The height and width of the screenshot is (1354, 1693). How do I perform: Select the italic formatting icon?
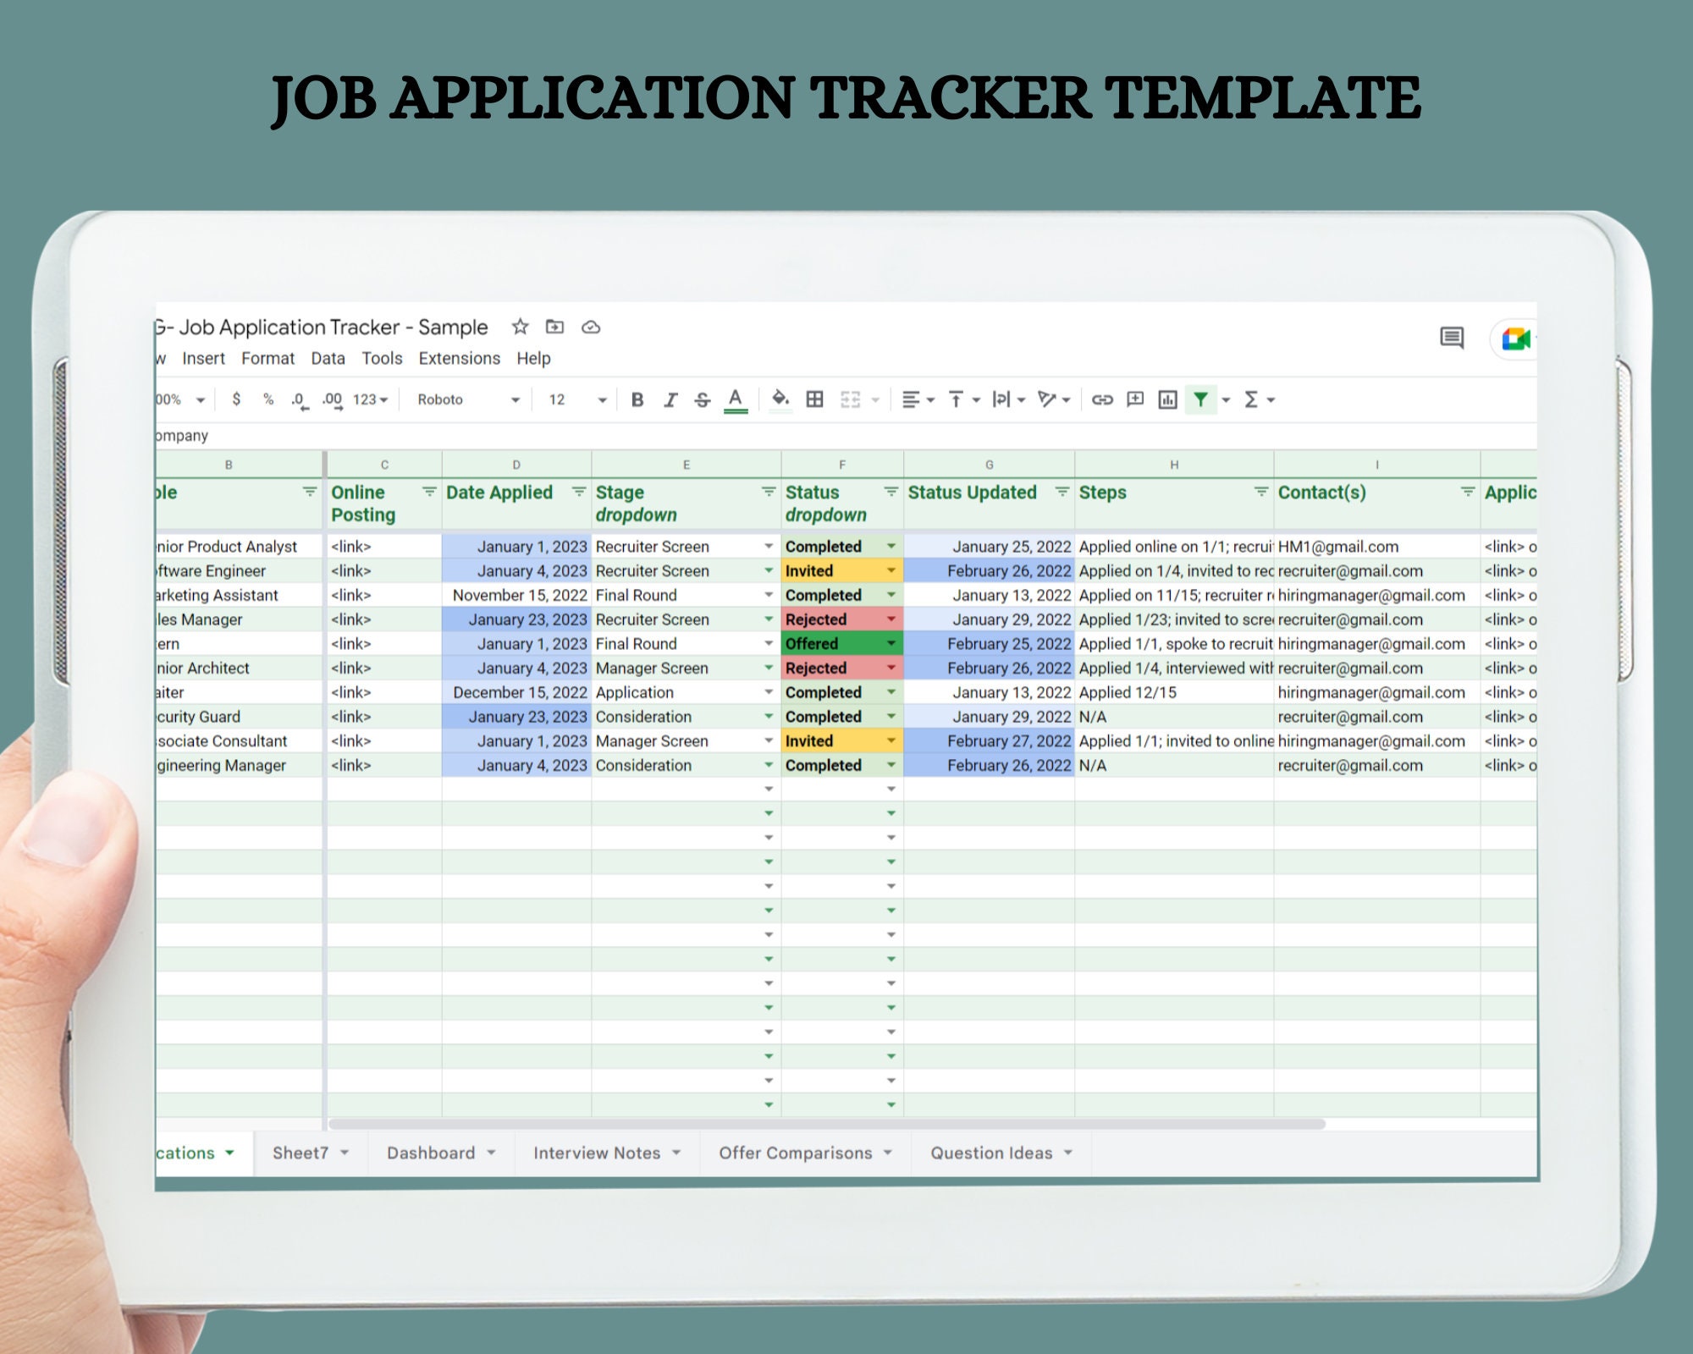tap(670, 399)
